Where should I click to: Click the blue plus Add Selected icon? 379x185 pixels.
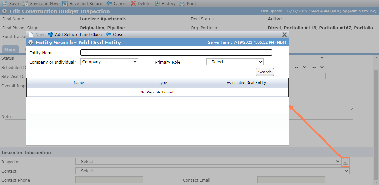point(51,34)
